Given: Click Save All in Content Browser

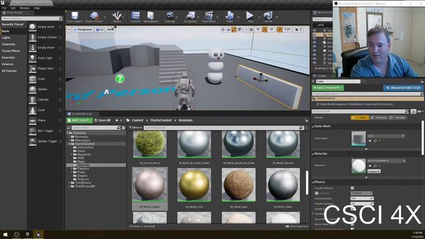Looking at the screenshot, I should tap(102, 120).
